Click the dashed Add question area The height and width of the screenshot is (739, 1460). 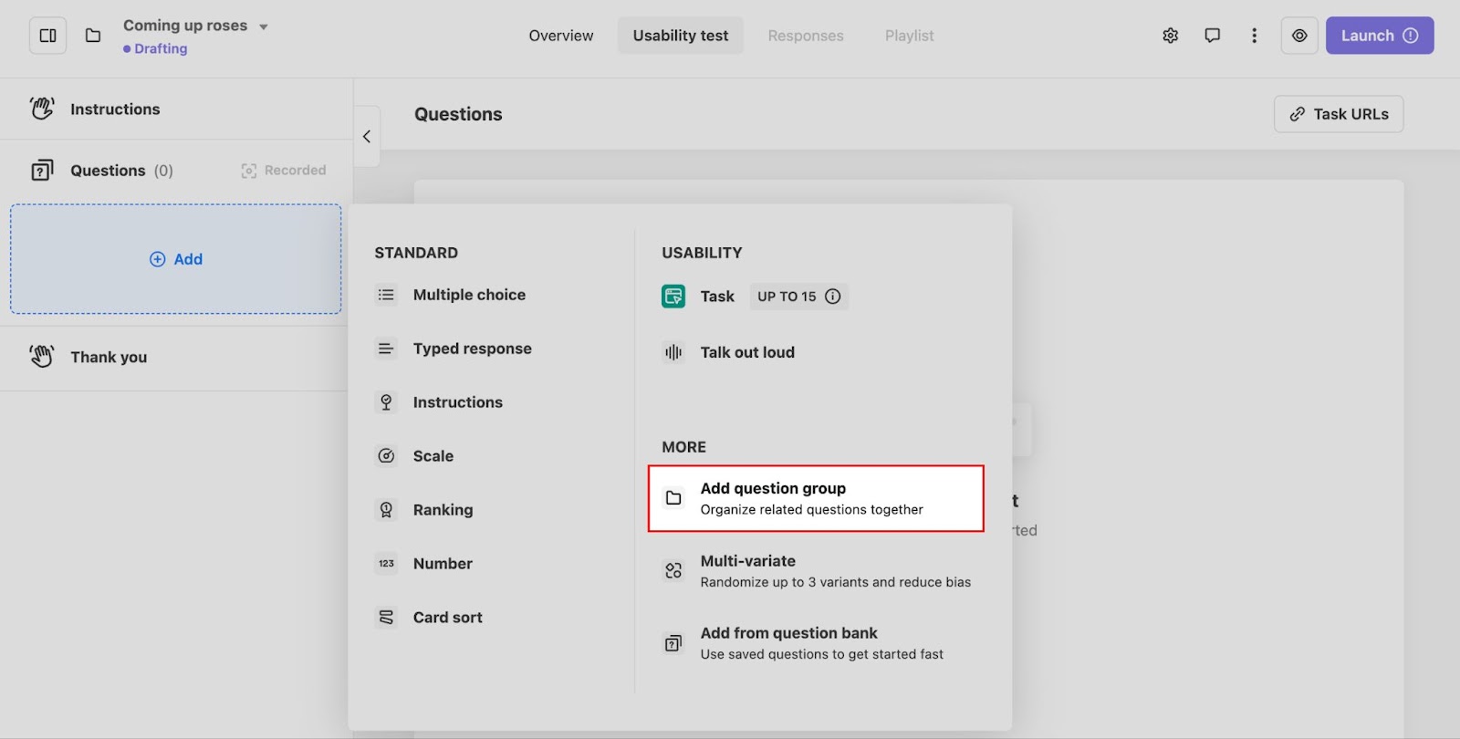click(176, 259)
